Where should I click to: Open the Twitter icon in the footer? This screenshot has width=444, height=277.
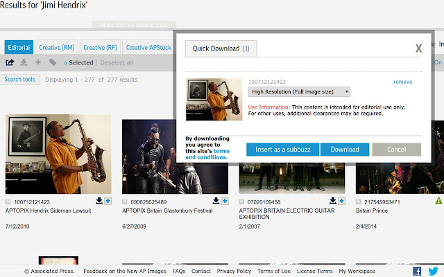click(433, 271)
